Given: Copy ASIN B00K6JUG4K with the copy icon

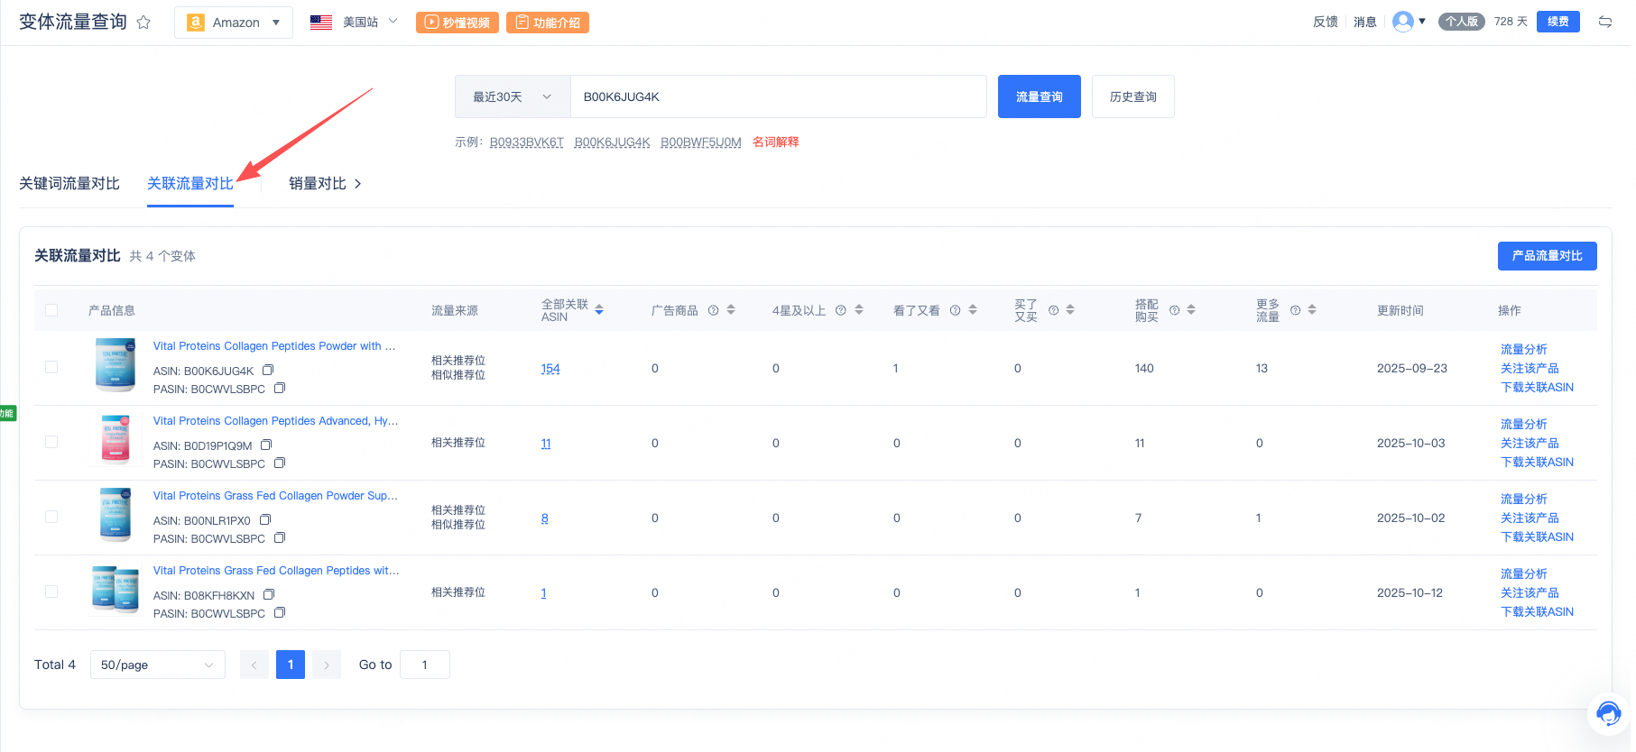Looking at the screenshot, I should point(268,370).
